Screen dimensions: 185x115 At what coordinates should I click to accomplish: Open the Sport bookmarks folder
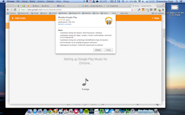pyautogui.click(x=44, y=13)
